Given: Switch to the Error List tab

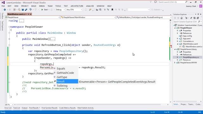Looking at the screenshot, I should (8, 108).
